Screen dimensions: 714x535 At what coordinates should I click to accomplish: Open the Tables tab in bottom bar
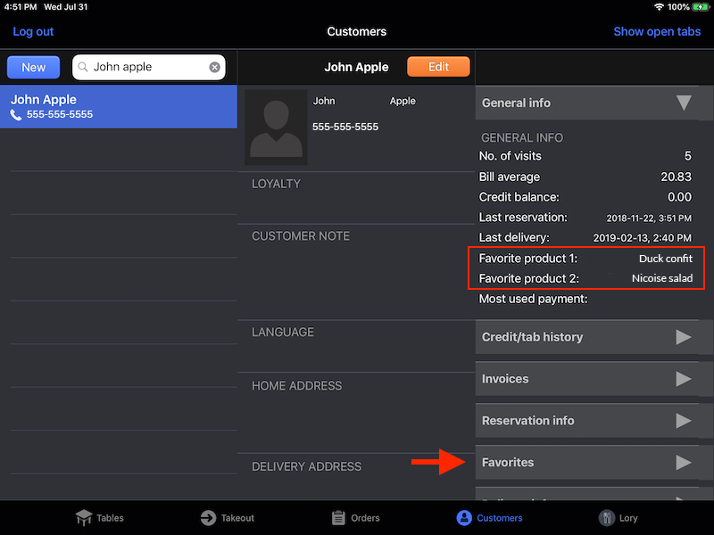pos(99,518)
